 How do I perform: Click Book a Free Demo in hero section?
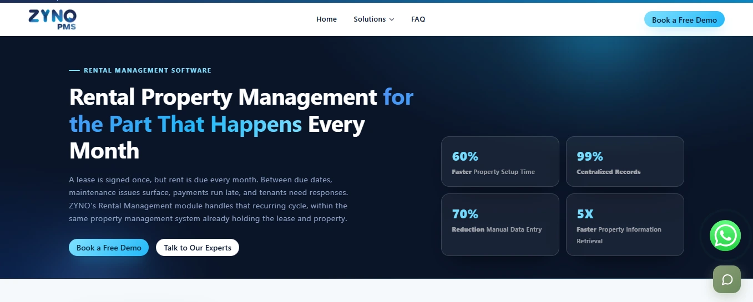pos(109,248)
